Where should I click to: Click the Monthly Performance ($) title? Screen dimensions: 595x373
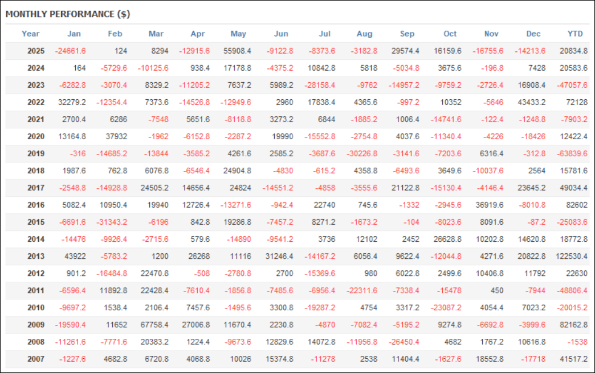[x=68, y=14]
